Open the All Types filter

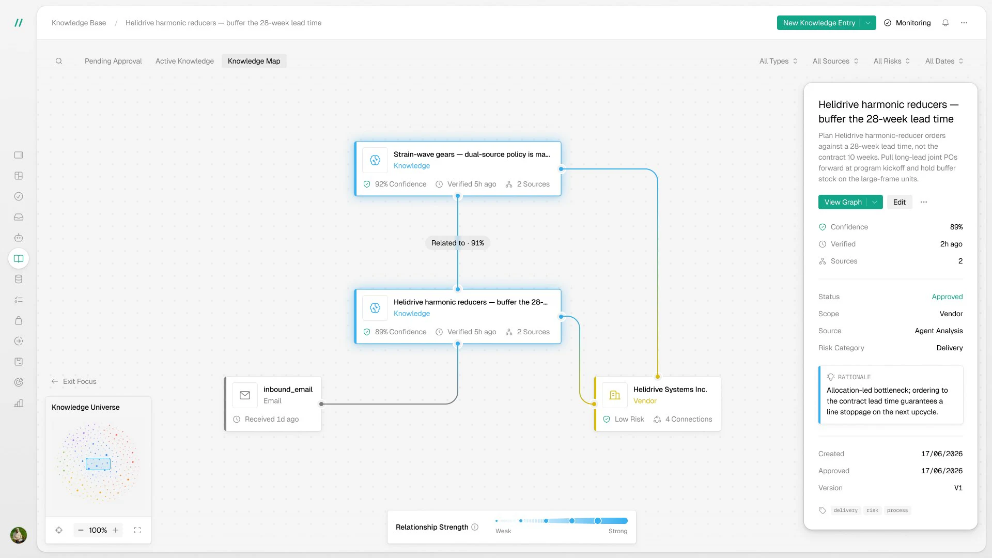point(778,61)
